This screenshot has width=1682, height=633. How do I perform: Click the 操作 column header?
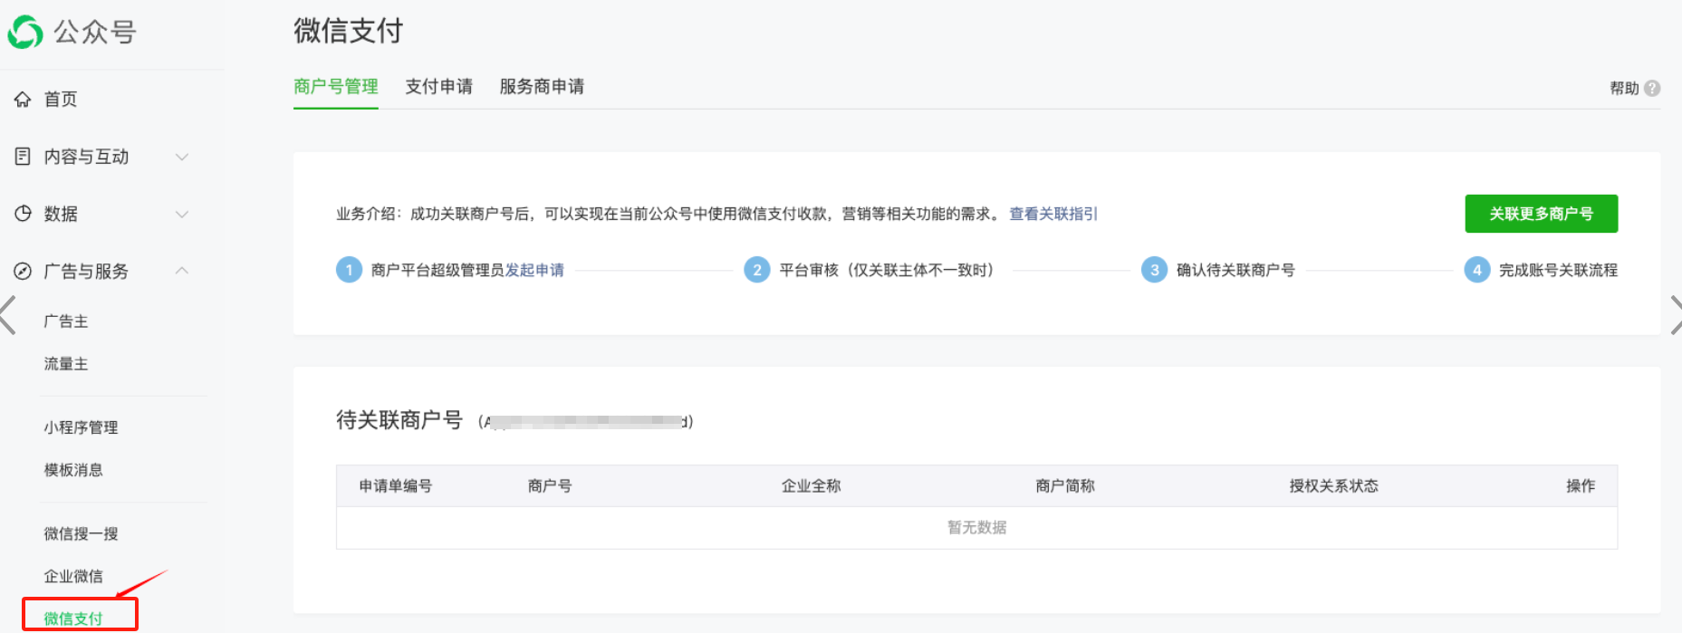(1581, 486)
